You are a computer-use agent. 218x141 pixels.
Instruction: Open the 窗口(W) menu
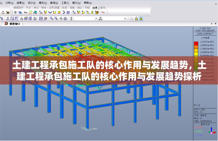click(77, 3)
